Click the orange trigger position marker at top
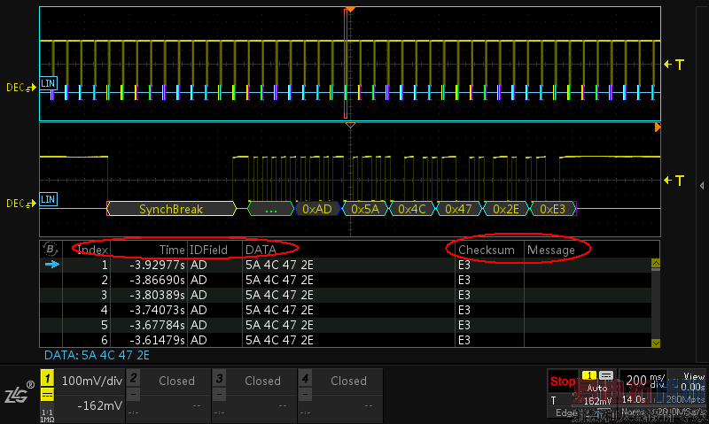The image size is (709, 424). 350,9
